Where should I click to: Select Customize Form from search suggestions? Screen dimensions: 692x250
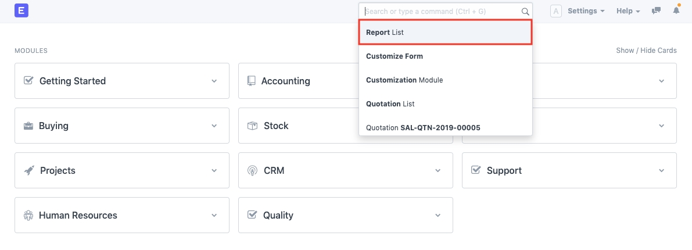pos(395,56)
